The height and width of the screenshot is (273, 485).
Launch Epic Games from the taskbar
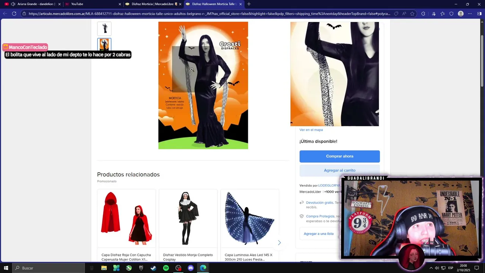point(141,268)
